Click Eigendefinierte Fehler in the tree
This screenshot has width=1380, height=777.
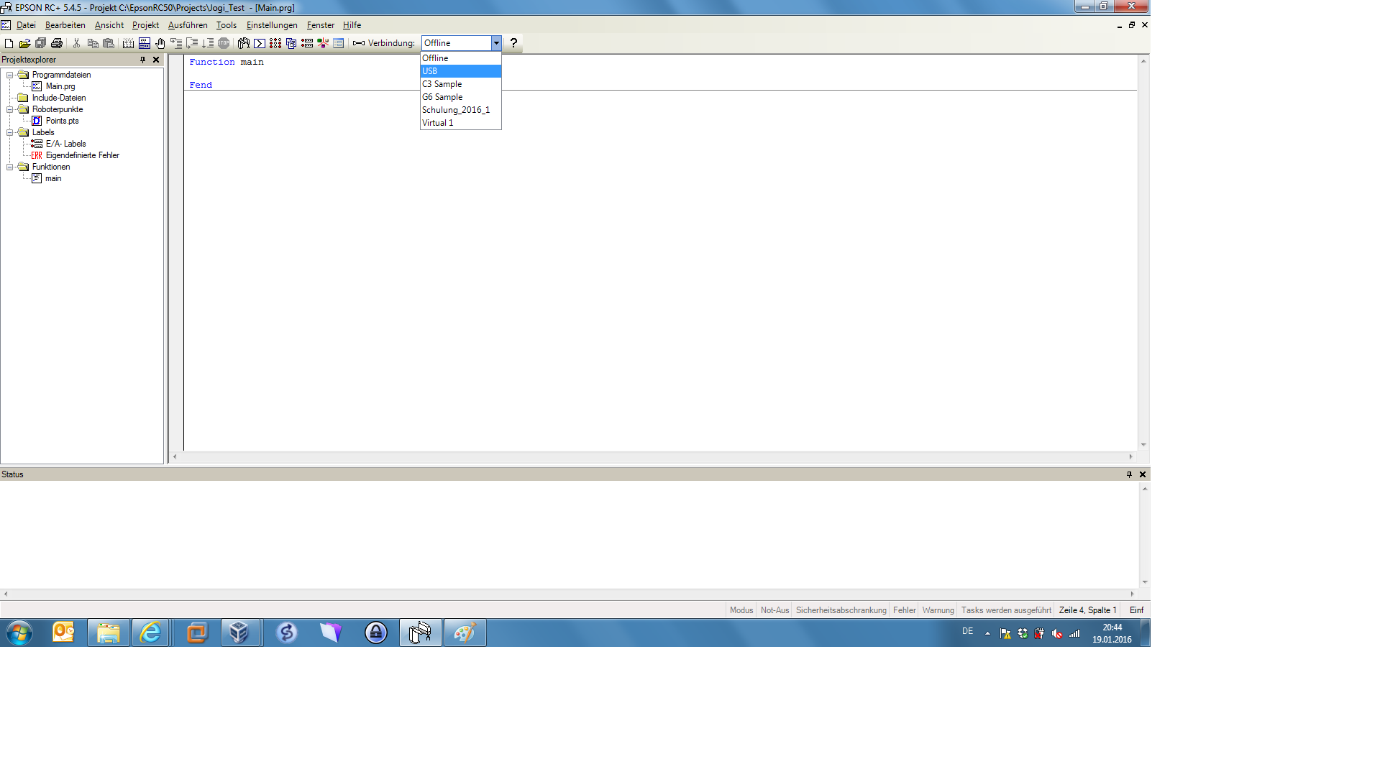click(x=82, y=155)
